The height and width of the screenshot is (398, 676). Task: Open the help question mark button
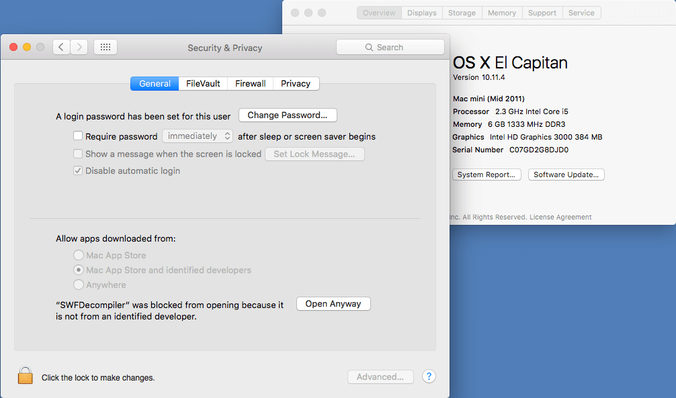pyautogui.click(x=429, y=377)
